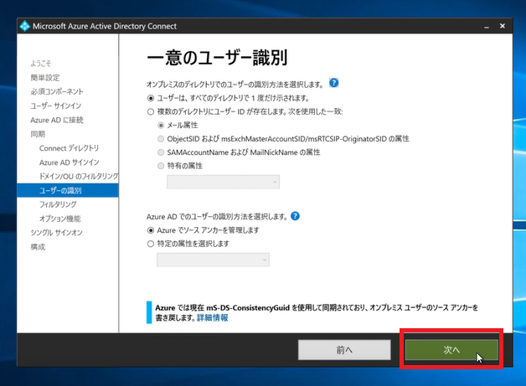Viewport: 526px width, 386px height.
Task: Select highlighted ユーザーの識別 sidebar item
Action: [x=68, y=190]
